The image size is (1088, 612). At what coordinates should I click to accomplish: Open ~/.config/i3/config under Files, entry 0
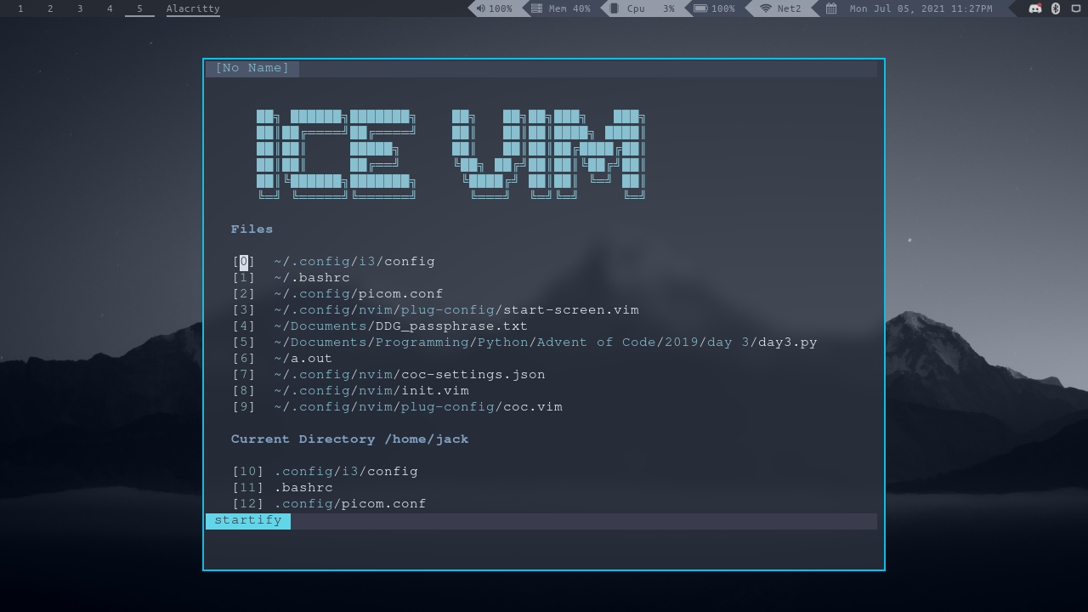[354, 262]
